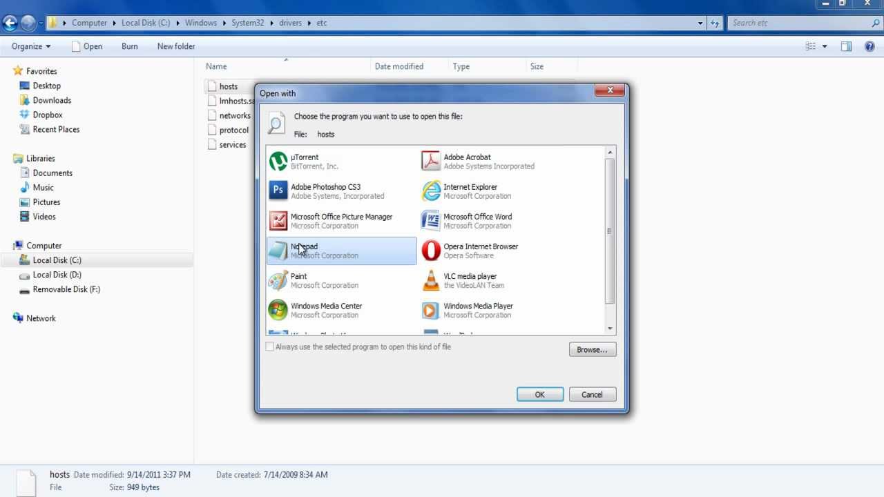The width and height of the screenshot is (884, 497).
Task: Expand the path arrow after Local Disk (C:)
Action: (x=177, y=23)
